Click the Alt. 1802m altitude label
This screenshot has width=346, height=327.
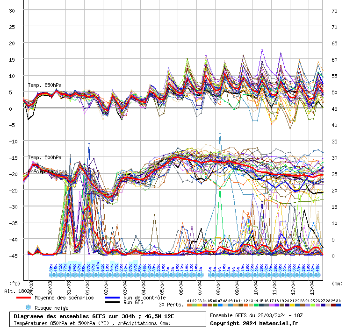19,291
